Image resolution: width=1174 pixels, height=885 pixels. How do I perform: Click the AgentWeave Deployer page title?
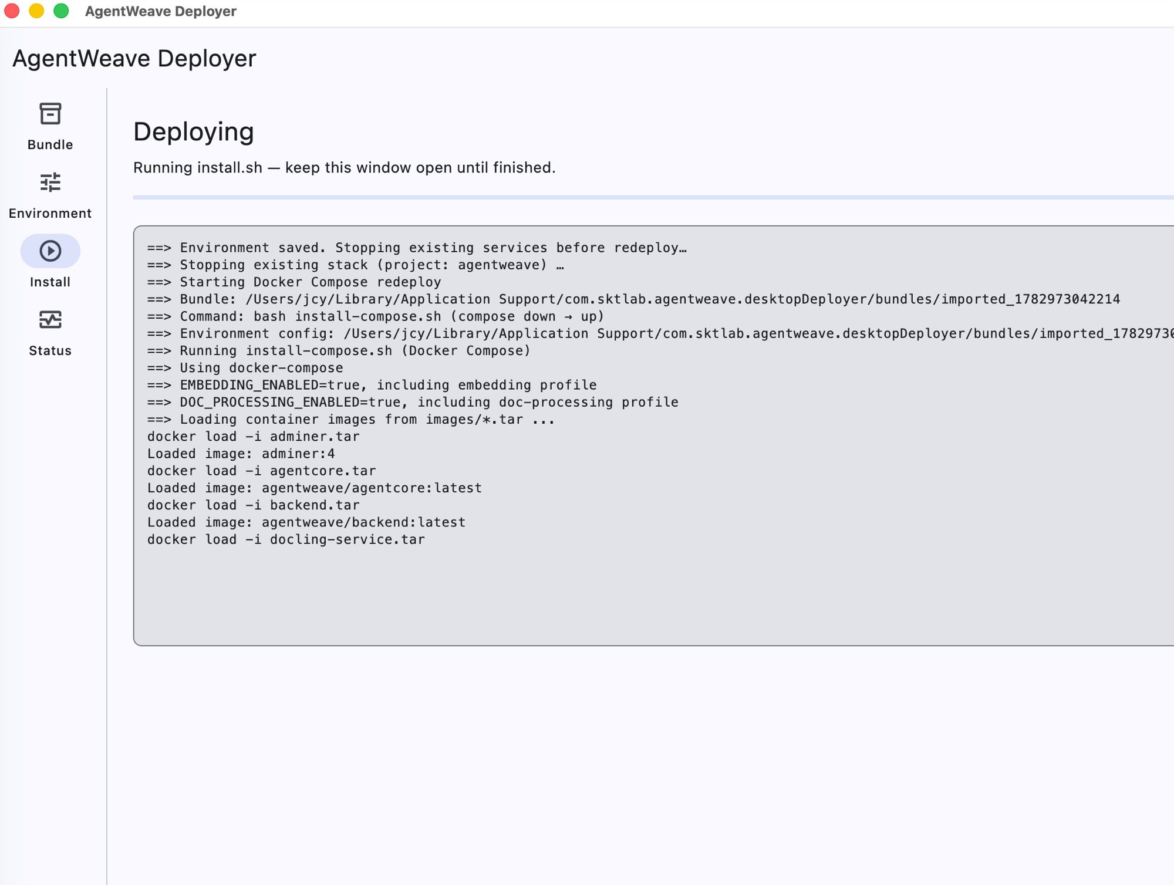(x=134, y=59)
